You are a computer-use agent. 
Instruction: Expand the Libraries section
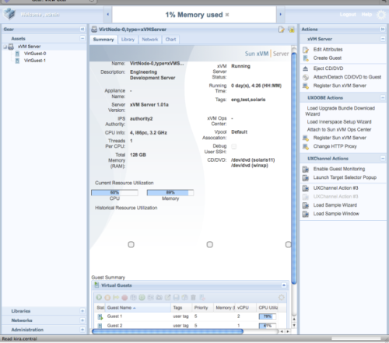pyautogui.click(x=82, y=311)
